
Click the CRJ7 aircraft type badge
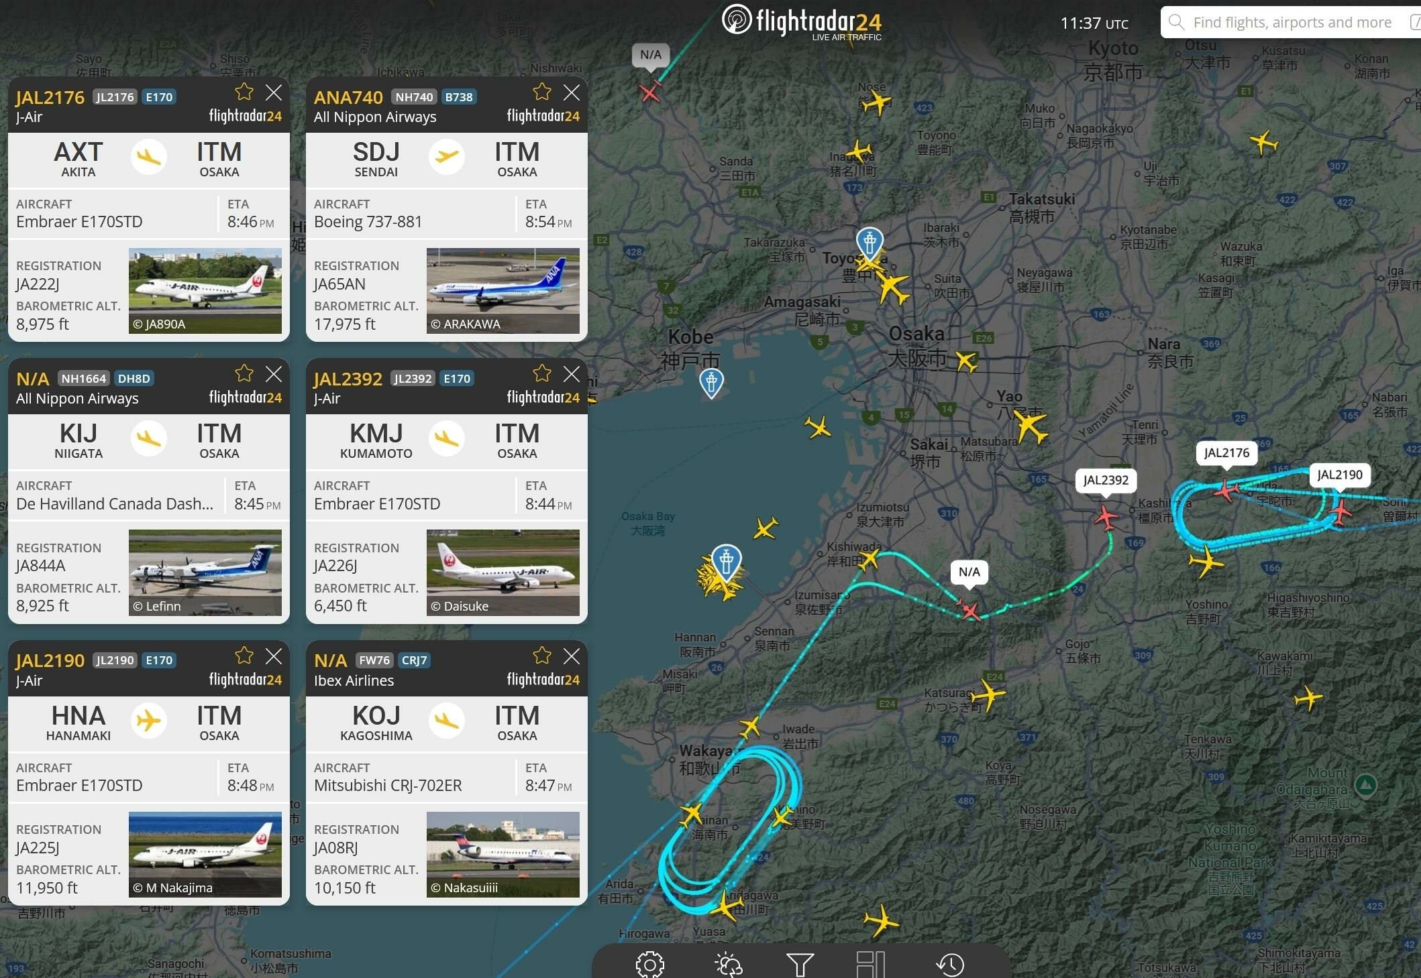[414, 660]
